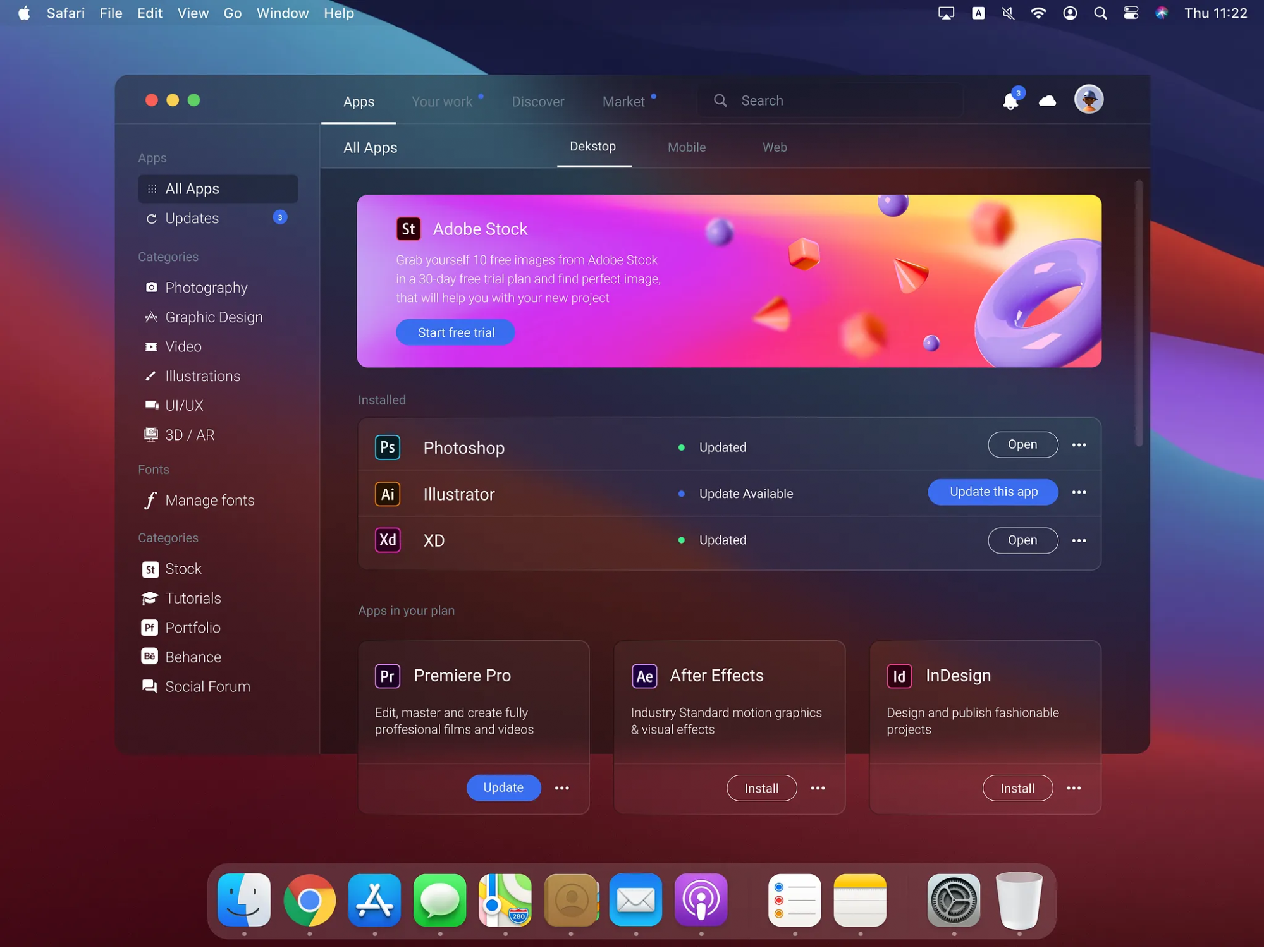The width and height of the screenshot is (1264, 948).
Task: Click the Photoshop app icon
Action: (x=388, y=447)
